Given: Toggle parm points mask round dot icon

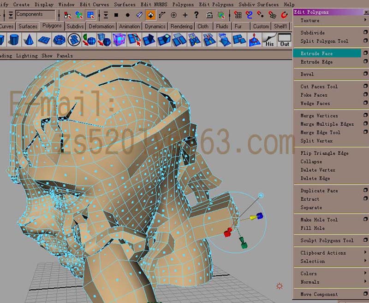Looking at the screenshot, I should pos(128,15).
